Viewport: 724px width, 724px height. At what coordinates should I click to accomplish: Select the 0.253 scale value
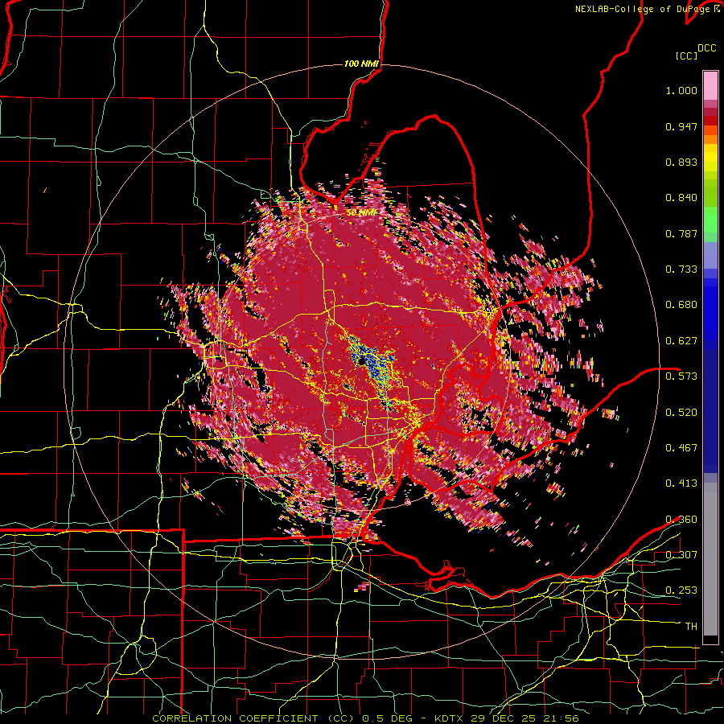(x=681, y=590)
